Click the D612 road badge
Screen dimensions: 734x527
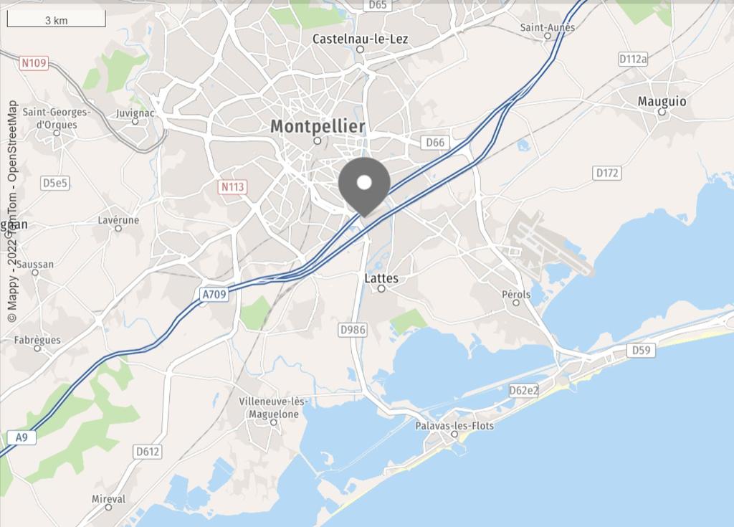[148, 452]
